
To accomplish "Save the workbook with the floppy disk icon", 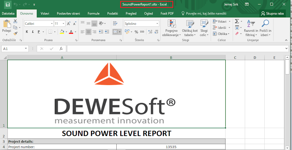I will point(7,5).
